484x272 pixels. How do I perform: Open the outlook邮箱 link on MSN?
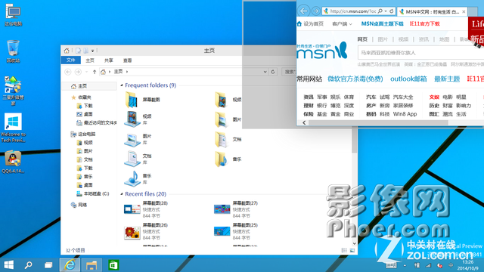[408, 79]
